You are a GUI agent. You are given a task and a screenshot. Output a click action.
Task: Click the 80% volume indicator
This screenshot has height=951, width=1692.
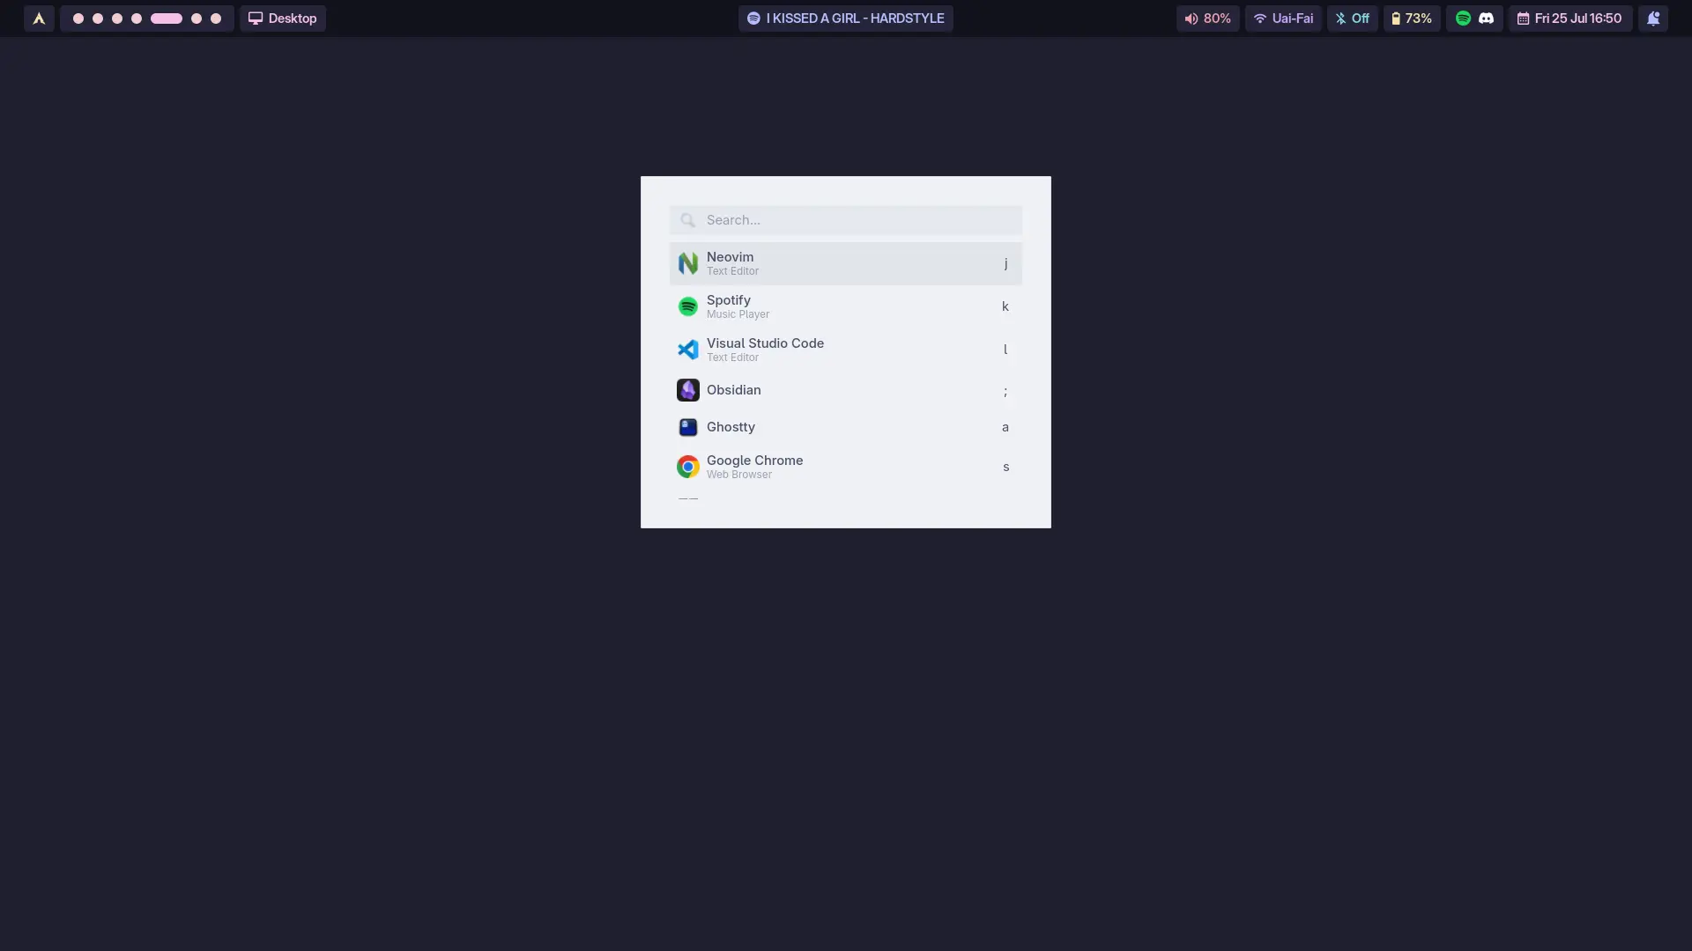(1207, 18)
